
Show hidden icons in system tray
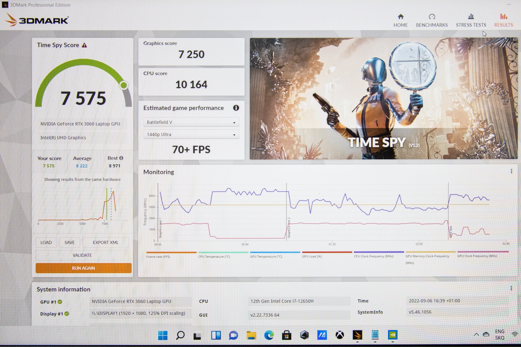pyautogui.click(x=476, y=335)
